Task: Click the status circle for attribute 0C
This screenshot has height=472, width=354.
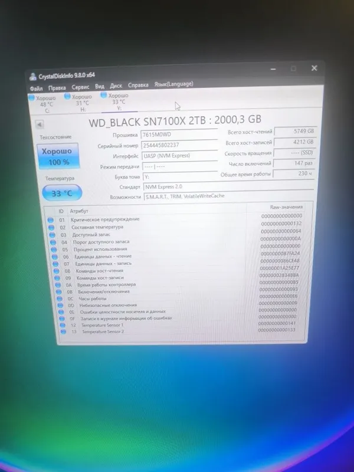Action: pyautogui.click(x=60, y=299)
